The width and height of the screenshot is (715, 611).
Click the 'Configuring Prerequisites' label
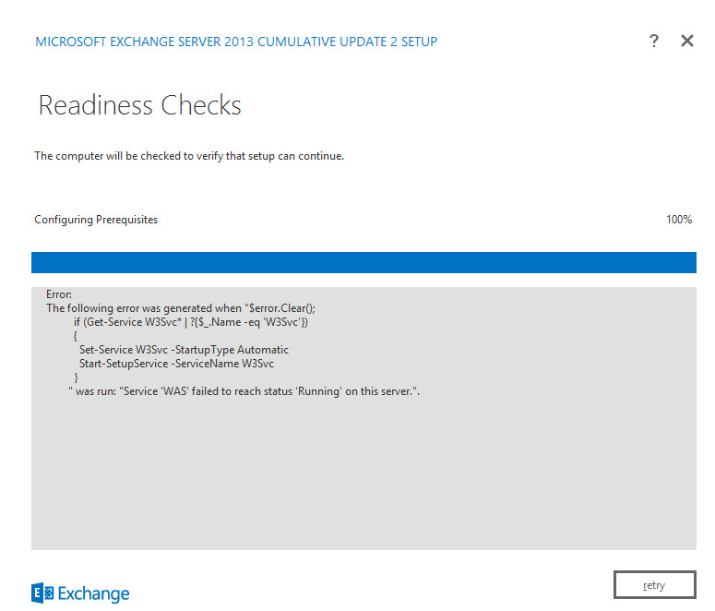pyautogui.click(x=96, y=220)
